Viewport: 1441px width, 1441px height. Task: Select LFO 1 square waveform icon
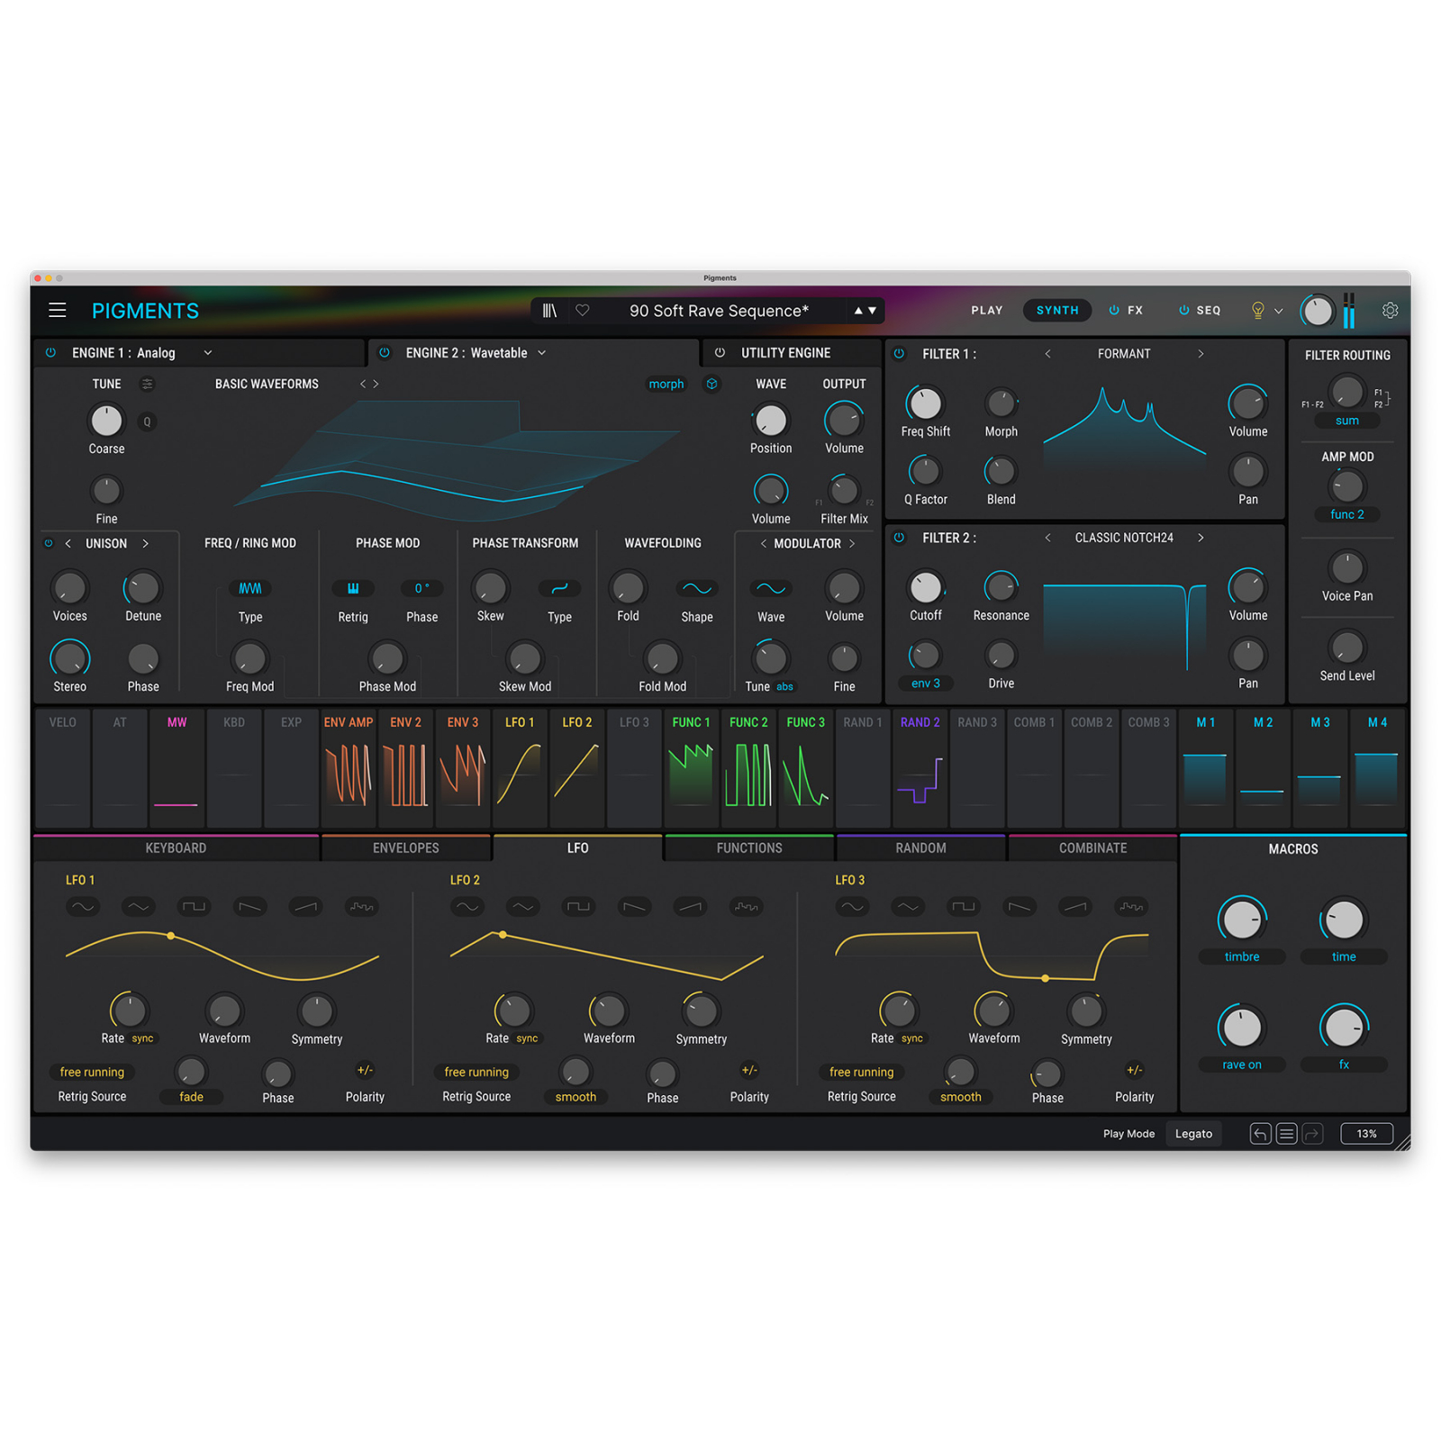point(194,907)
